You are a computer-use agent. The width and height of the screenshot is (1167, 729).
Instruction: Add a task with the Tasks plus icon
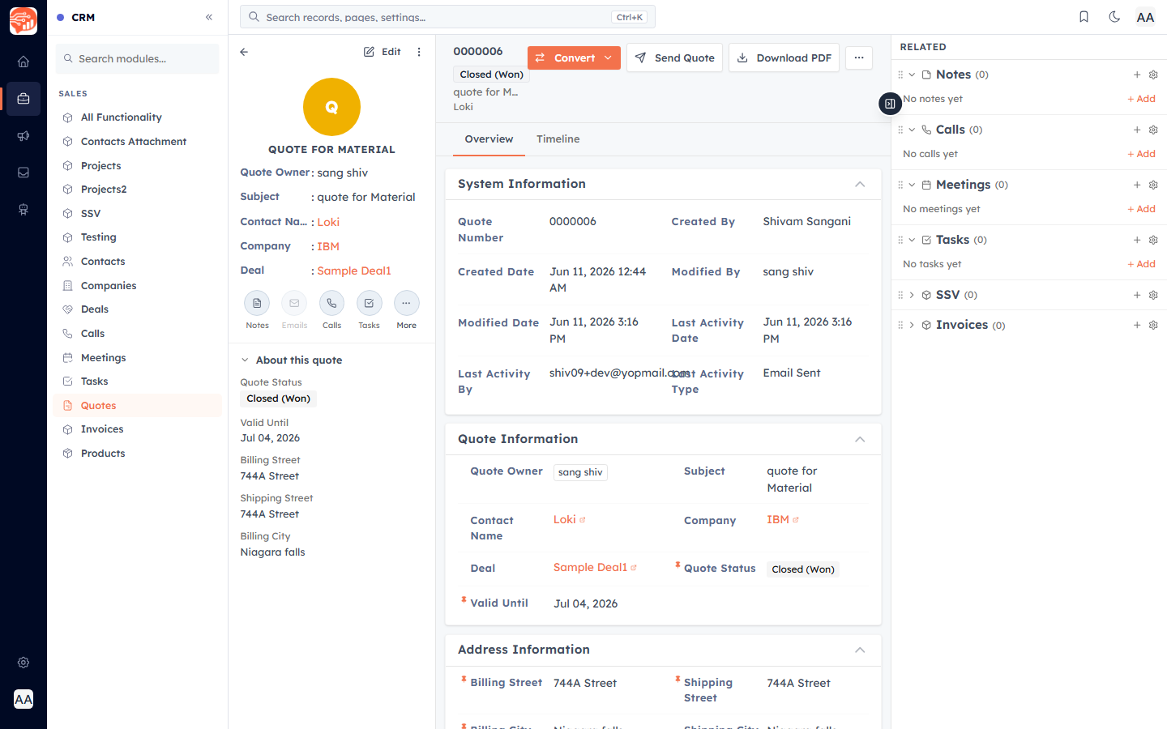click(1137, 240)
